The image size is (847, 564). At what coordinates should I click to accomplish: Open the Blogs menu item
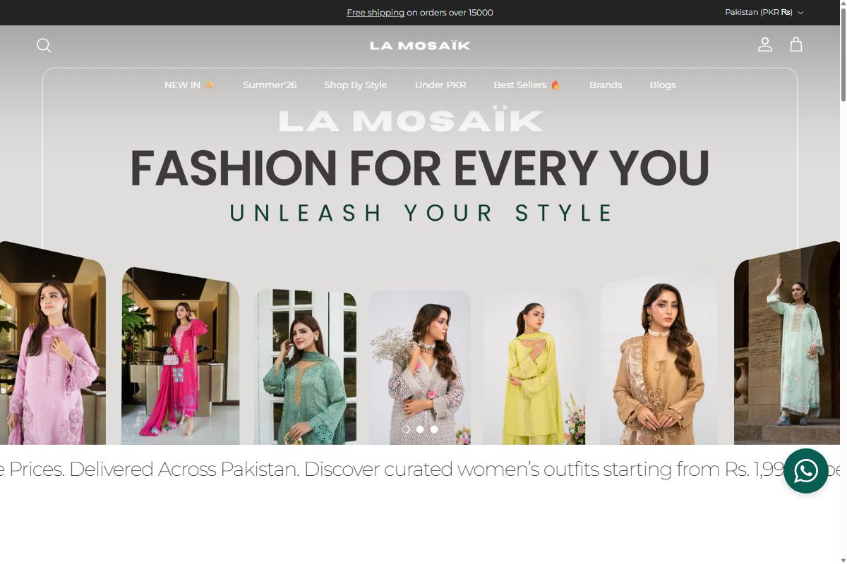point(663,85)
